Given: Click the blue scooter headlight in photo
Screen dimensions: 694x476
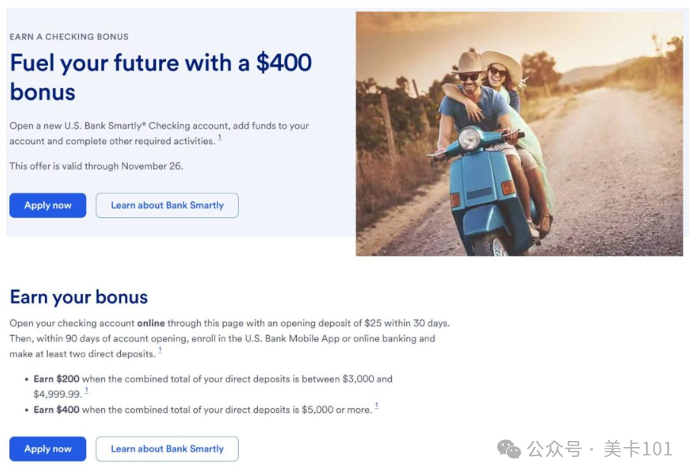Looking at the screenshot, I should [x=470, y=139].
